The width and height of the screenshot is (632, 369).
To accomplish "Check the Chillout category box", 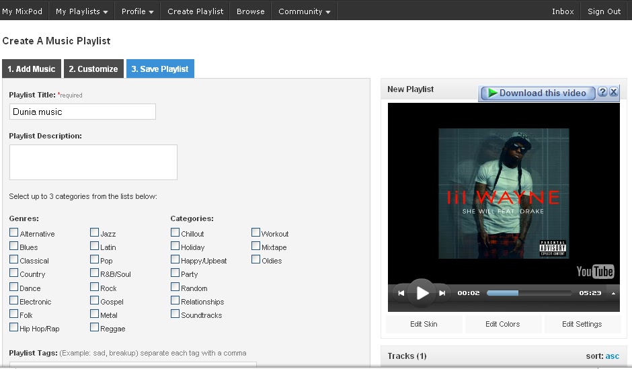I will point(175,233).
